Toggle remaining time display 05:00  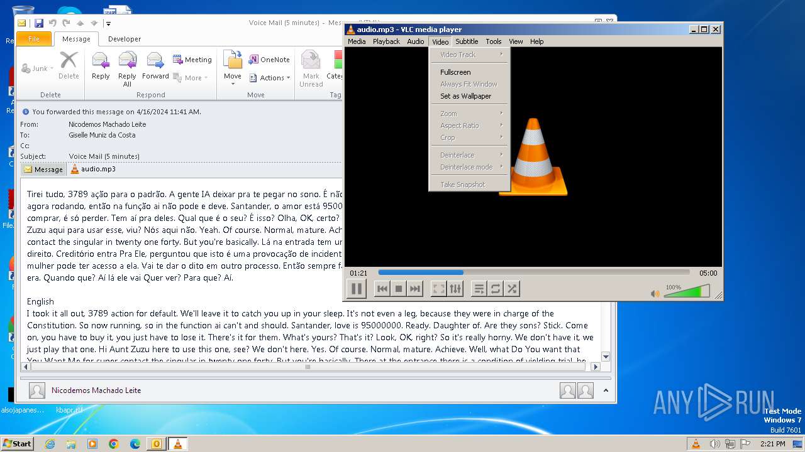[708, 273]
